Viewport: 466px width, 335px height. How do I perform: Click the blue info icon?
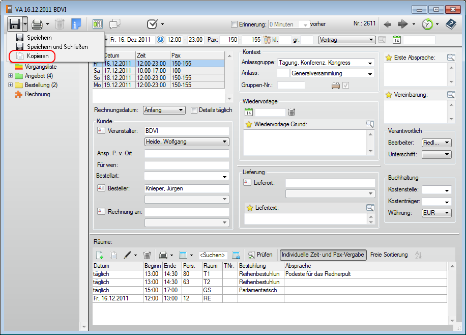(x=76, y=24)
